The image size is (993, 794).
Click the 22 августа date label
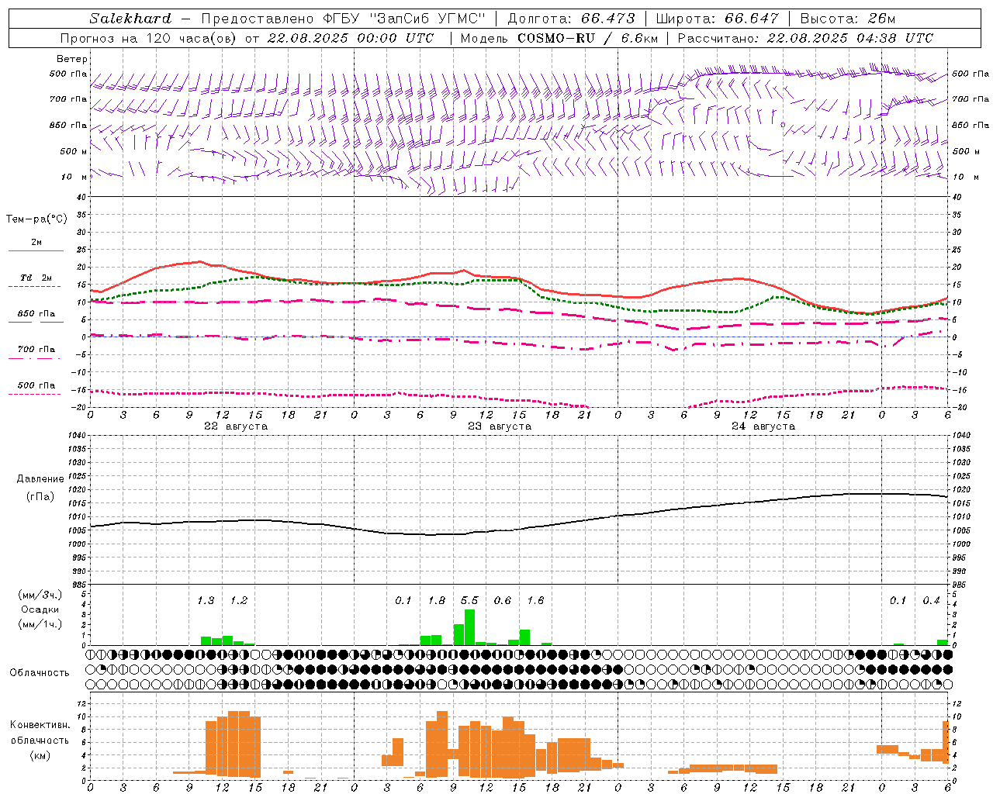235,426
